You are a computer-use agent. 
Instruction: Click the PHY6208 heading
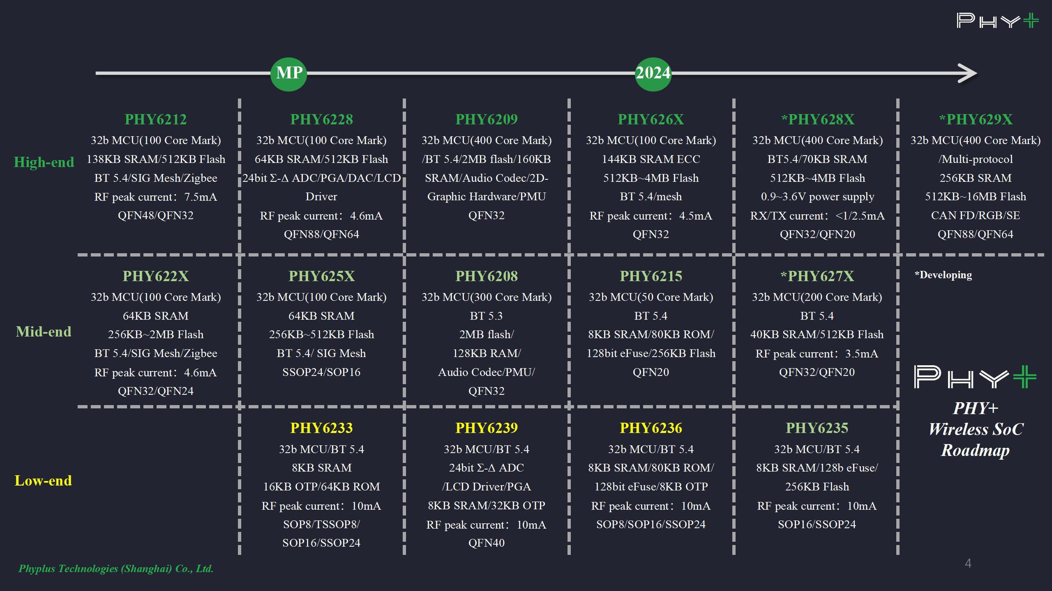[x=487, y=276]
